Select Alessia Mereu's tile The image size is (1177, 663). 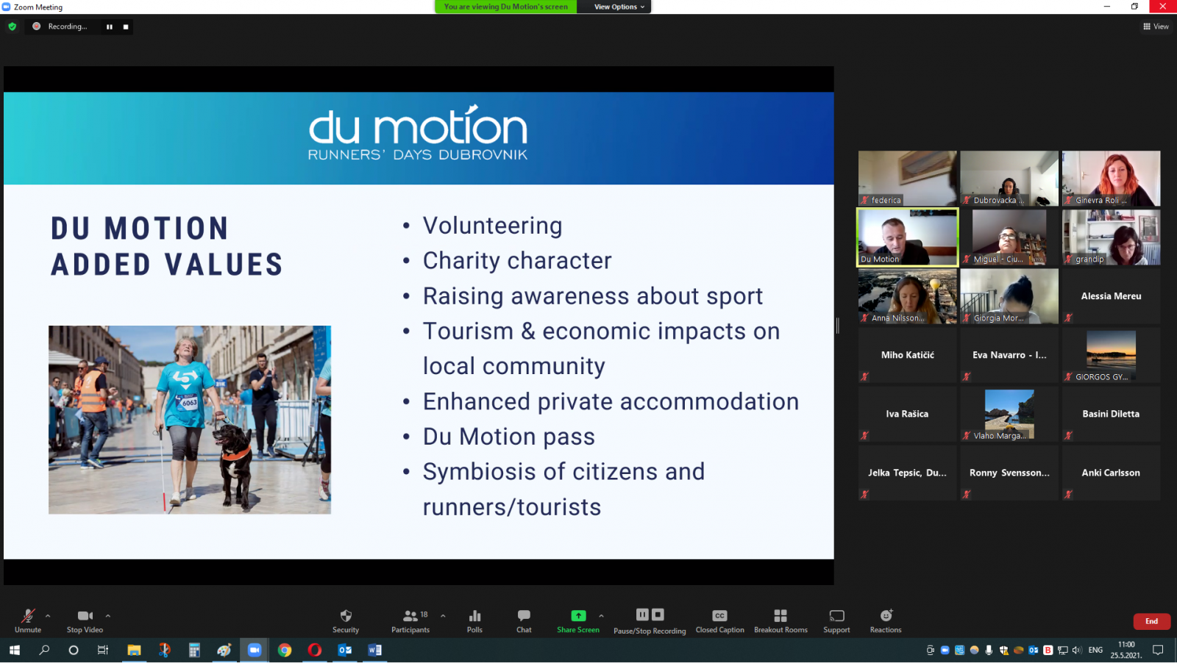1111,296
